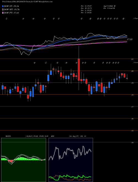Click the 'Avg V: 0.062 M' volume text
Image resolution: width=138 pixels, height=182 pixels.
click(109, 6)
